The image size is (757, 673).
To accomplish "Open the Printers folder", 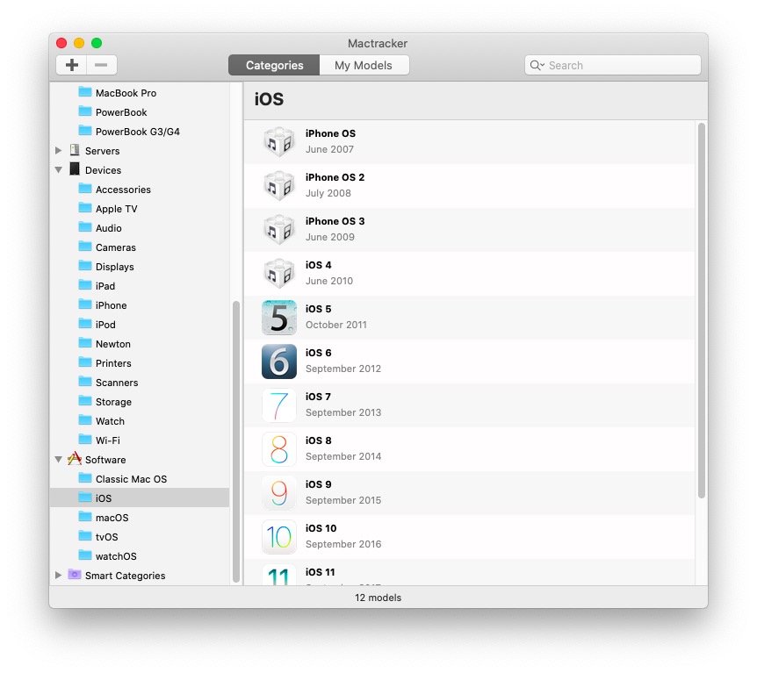I will (139, 362).
